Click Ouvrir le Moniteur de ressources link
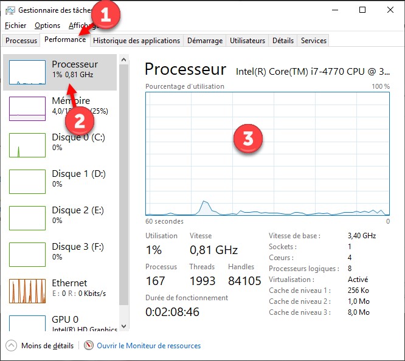This screenshot has width=405, height=361. click(149, 346)
